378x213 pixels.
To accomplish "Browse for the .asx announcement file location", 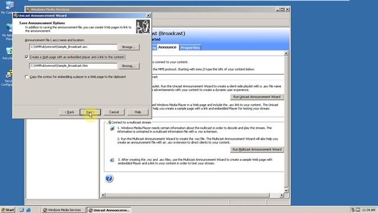I will pyautogui.click(x=129, y=47).
